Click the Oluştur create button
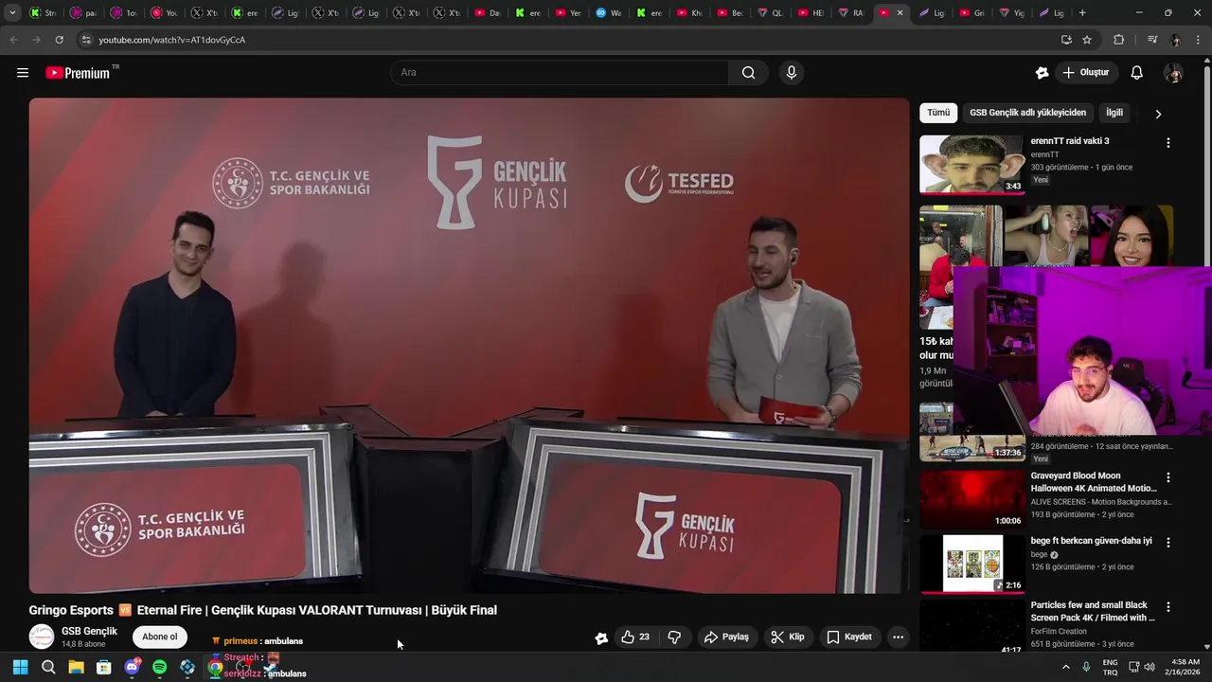1212x682 pixels. 1086,73
